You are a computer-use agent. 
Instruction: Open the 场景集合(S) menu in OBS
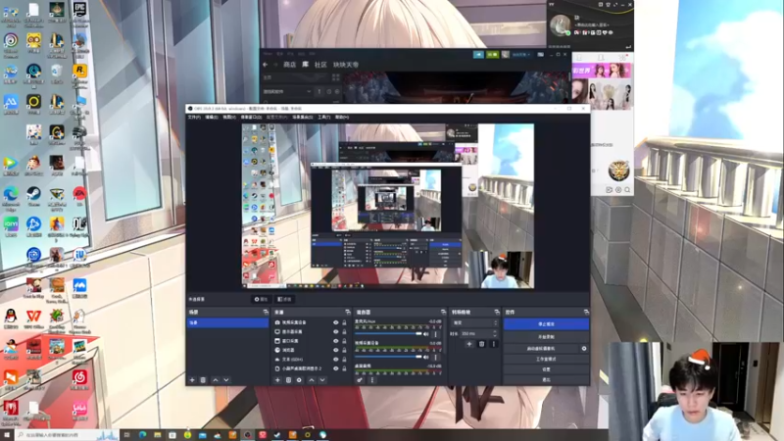[303, 117]
